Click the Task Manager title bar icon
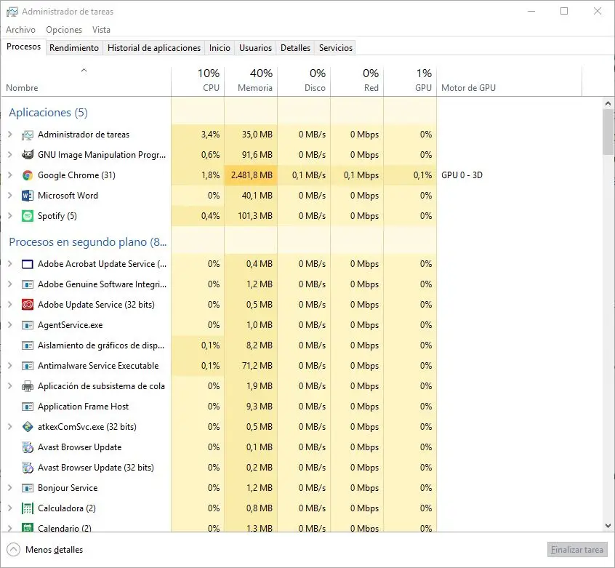 point(12,12)
